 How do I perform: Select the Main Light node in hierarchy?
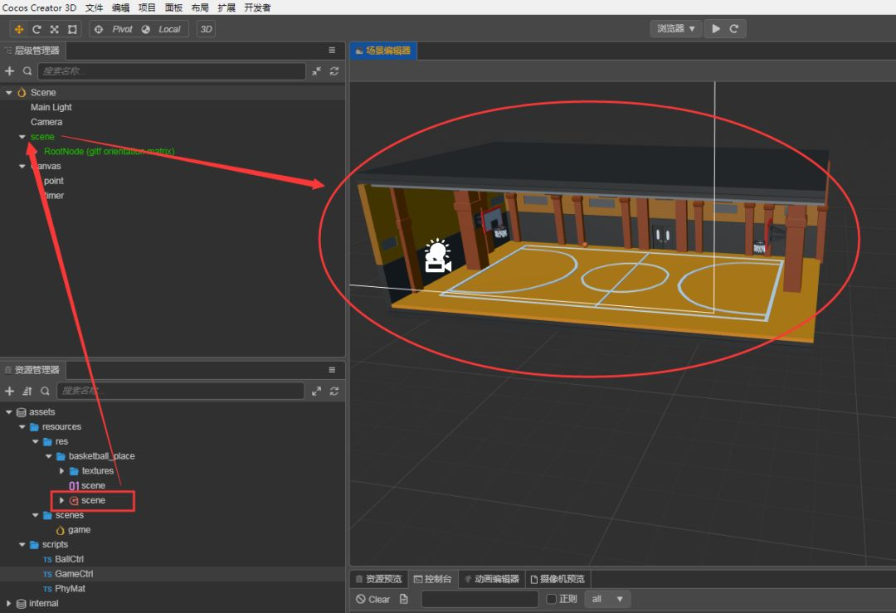click(51, 107)
